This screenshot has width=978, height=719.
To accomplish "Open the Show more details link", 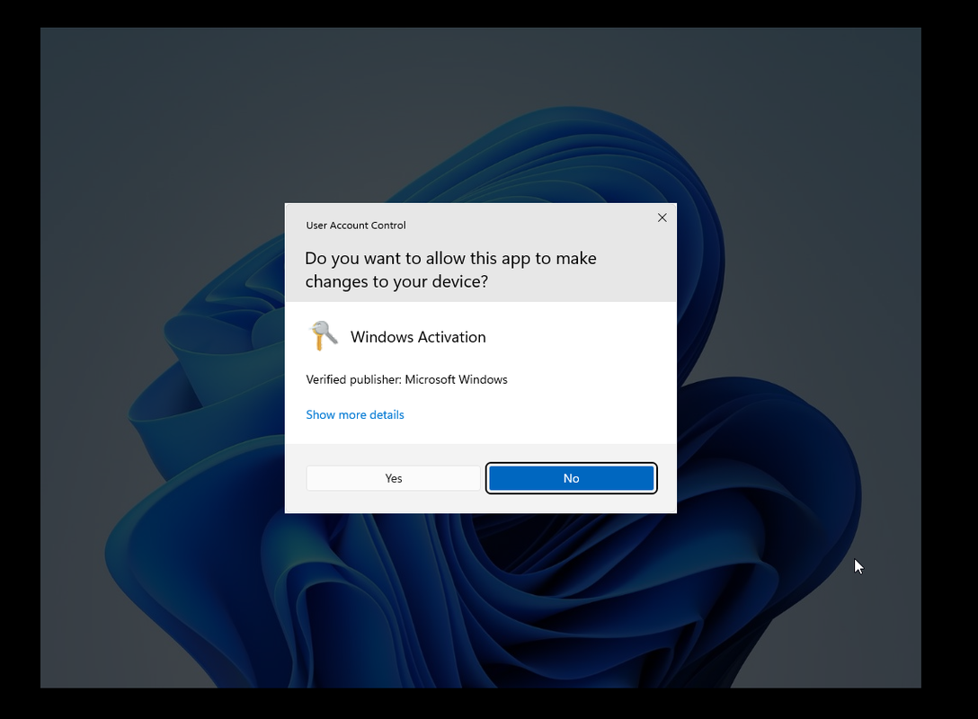I will 355,414.
